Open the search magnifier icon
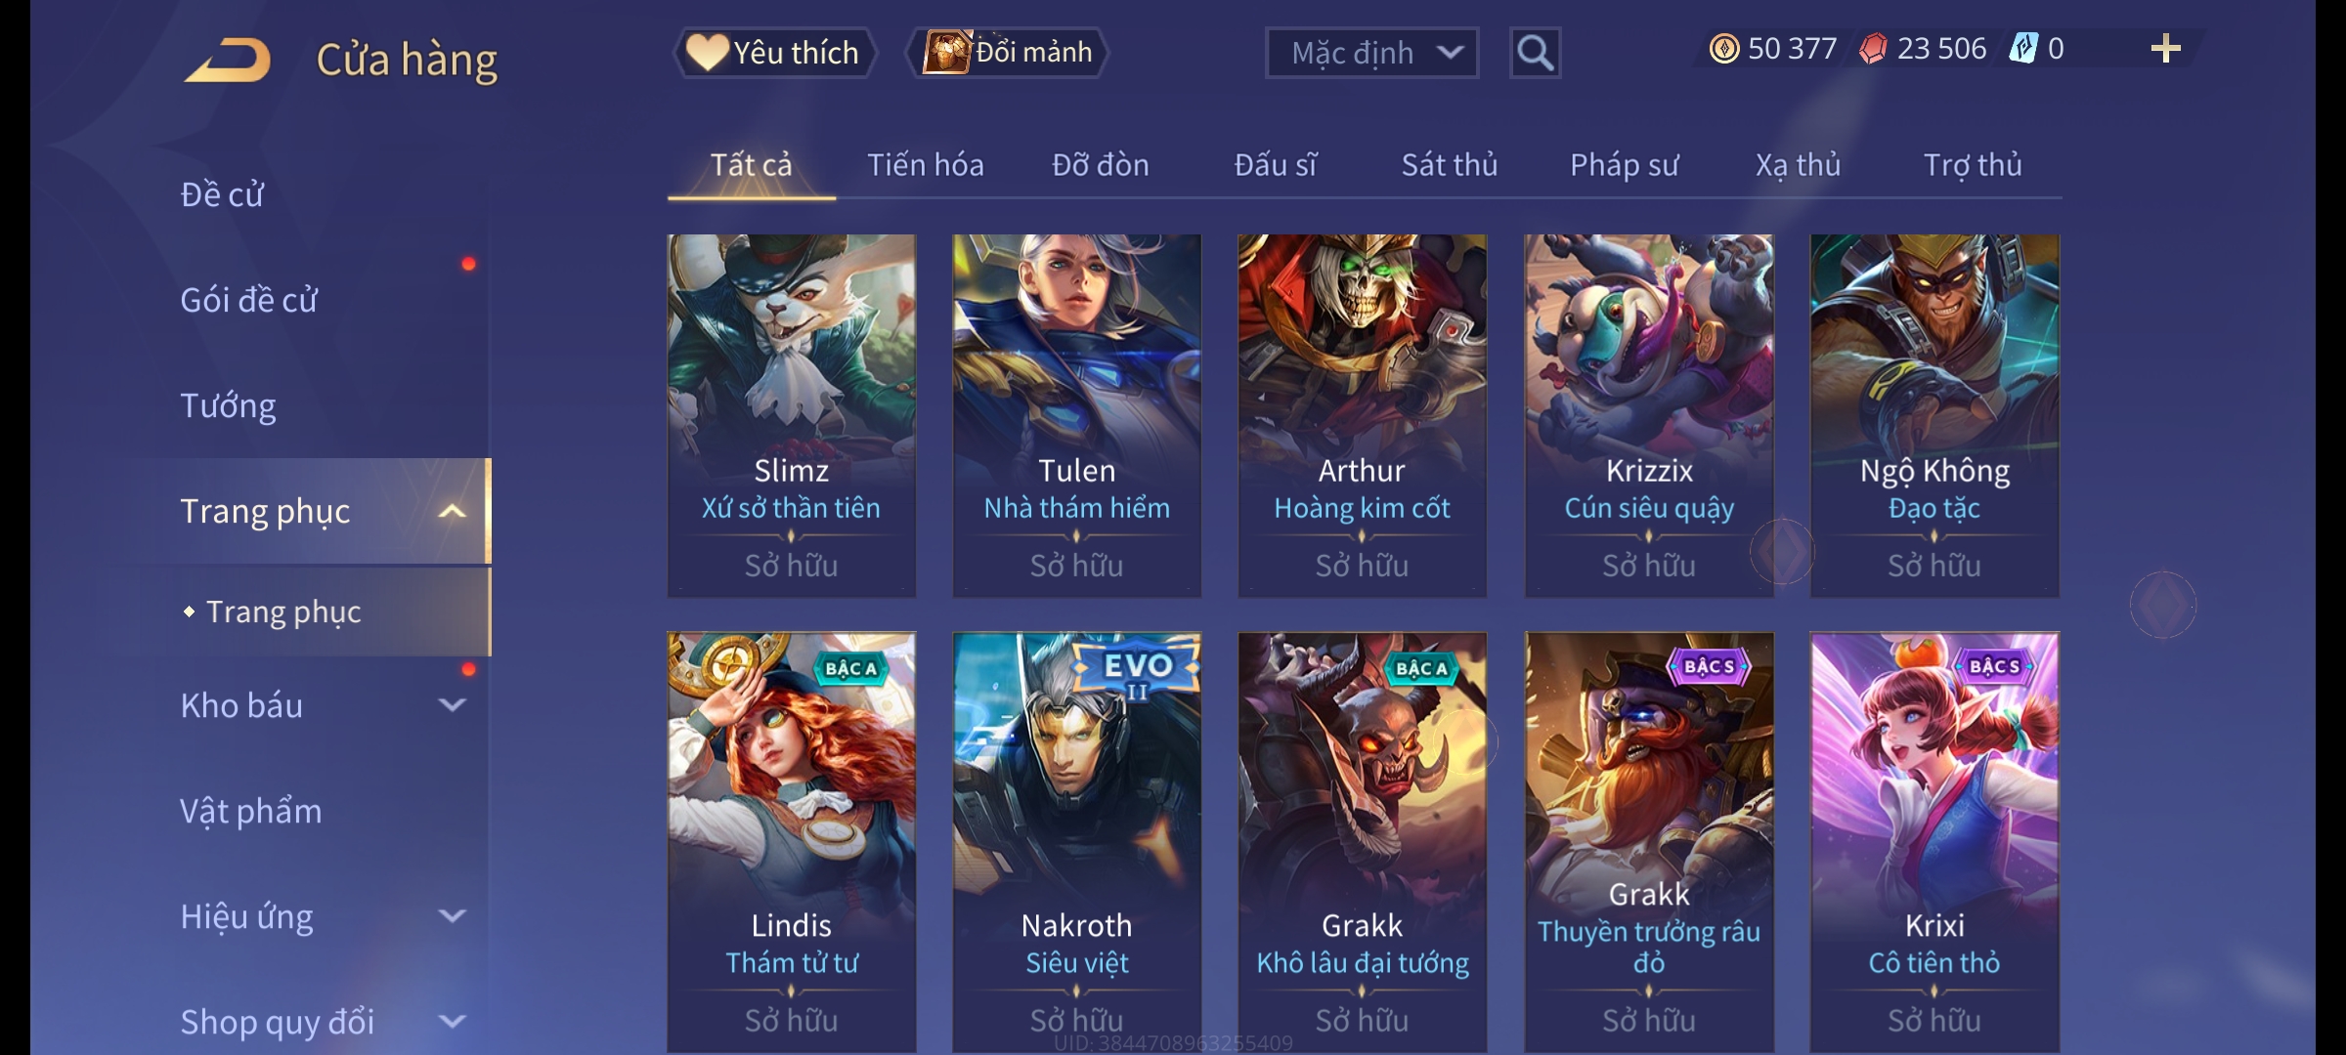Image resolution: width=2346 pixels, height=1055 pixels. 1535,53
